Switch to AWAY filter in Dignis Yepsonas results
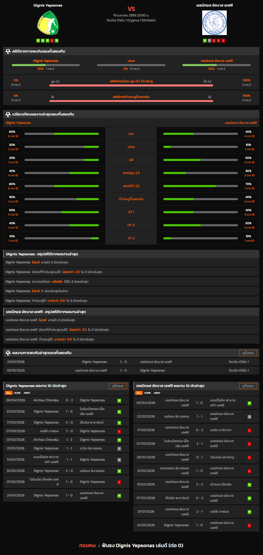Viewport: 263px width, 555px height. (27, 393)
